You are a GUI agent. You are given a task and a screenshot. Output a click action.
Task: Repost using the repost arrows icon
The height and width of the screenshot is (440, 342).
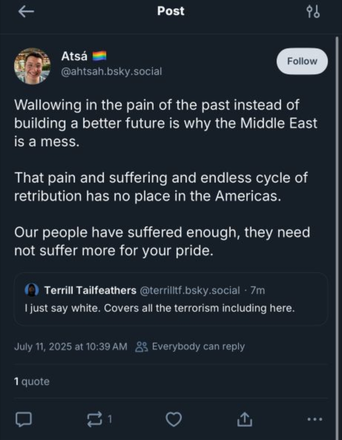pyautogui.click(x=95, y=419)
